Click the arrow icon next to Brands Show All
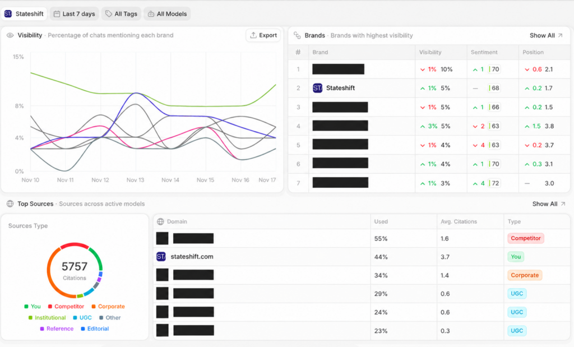Viewport: 574px width, 347px height. pyautogui.click(x=560, y=35)
